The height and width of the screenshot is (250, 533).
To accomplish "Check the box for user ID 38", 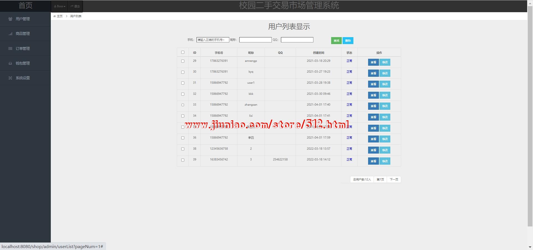I will tap(183, 149).
